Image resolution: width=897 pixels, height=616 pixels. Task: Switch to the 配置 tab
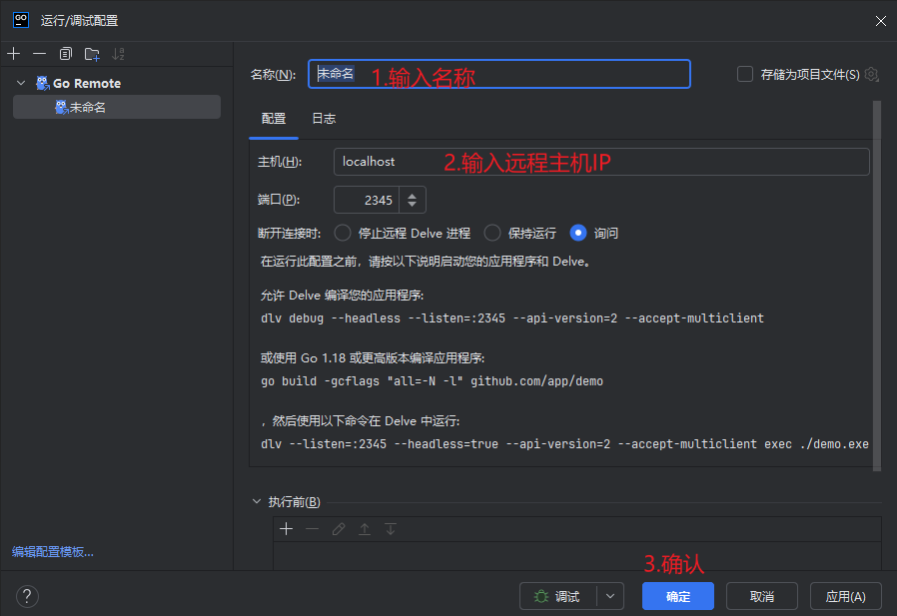point(274,119)
